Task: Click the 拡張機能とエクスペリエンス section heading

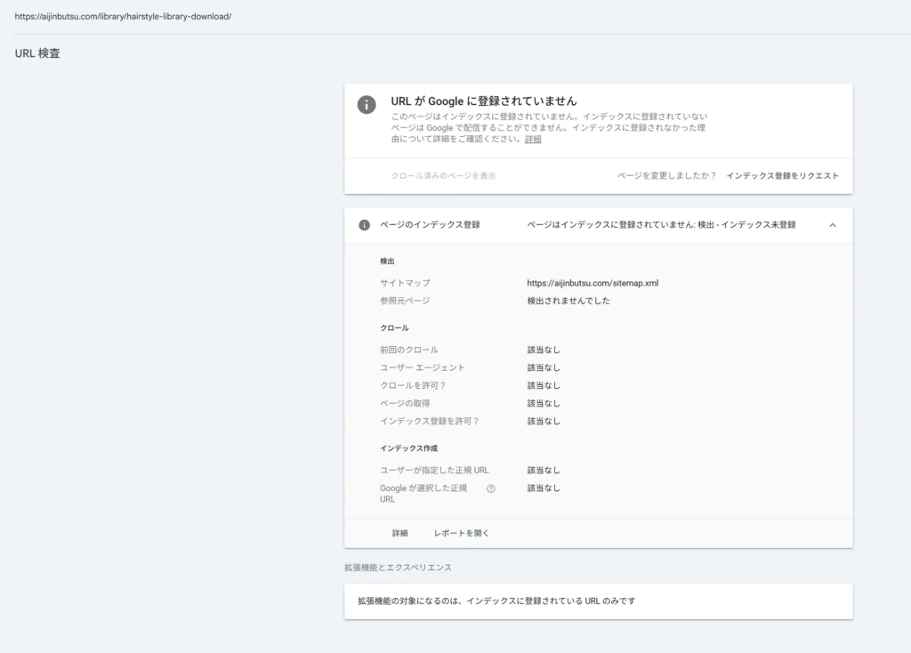Action: pyautogui.click(x=398, y=567)
